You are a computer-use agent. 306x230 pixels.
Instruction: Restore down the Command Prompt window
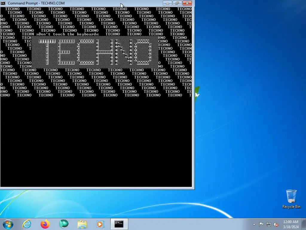177,3
